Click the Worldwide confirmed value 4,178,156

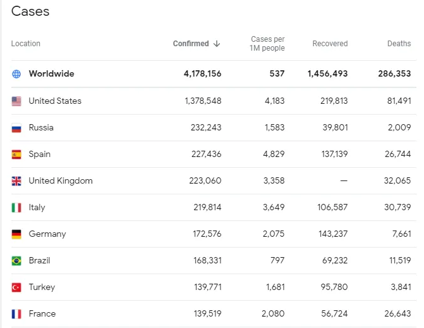[x=203, y=73]
